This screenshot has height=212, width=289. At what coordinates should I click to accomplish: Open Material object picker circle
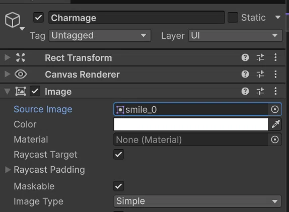tap(274, 139)
